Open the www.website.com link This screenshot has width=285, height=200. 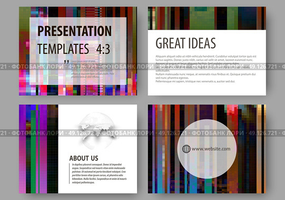coord(211,149)
